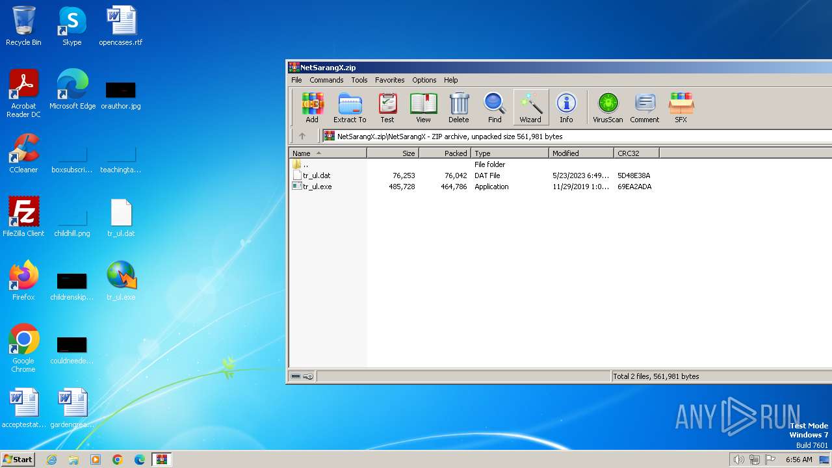Open the Find magnifier tool

click(x=495, y=107)
